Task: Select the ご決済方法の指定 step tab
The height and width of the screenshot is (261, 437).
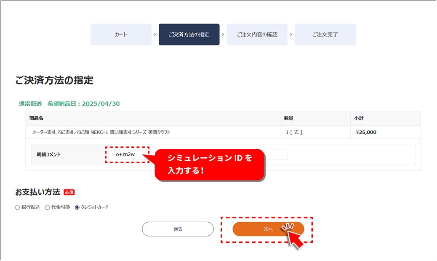Action: pyautogui.click(x=189, y=35)
